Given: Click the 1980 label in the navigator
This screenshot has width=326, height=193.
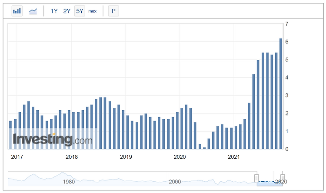Looking at the screenshot, I should [69, 182].
